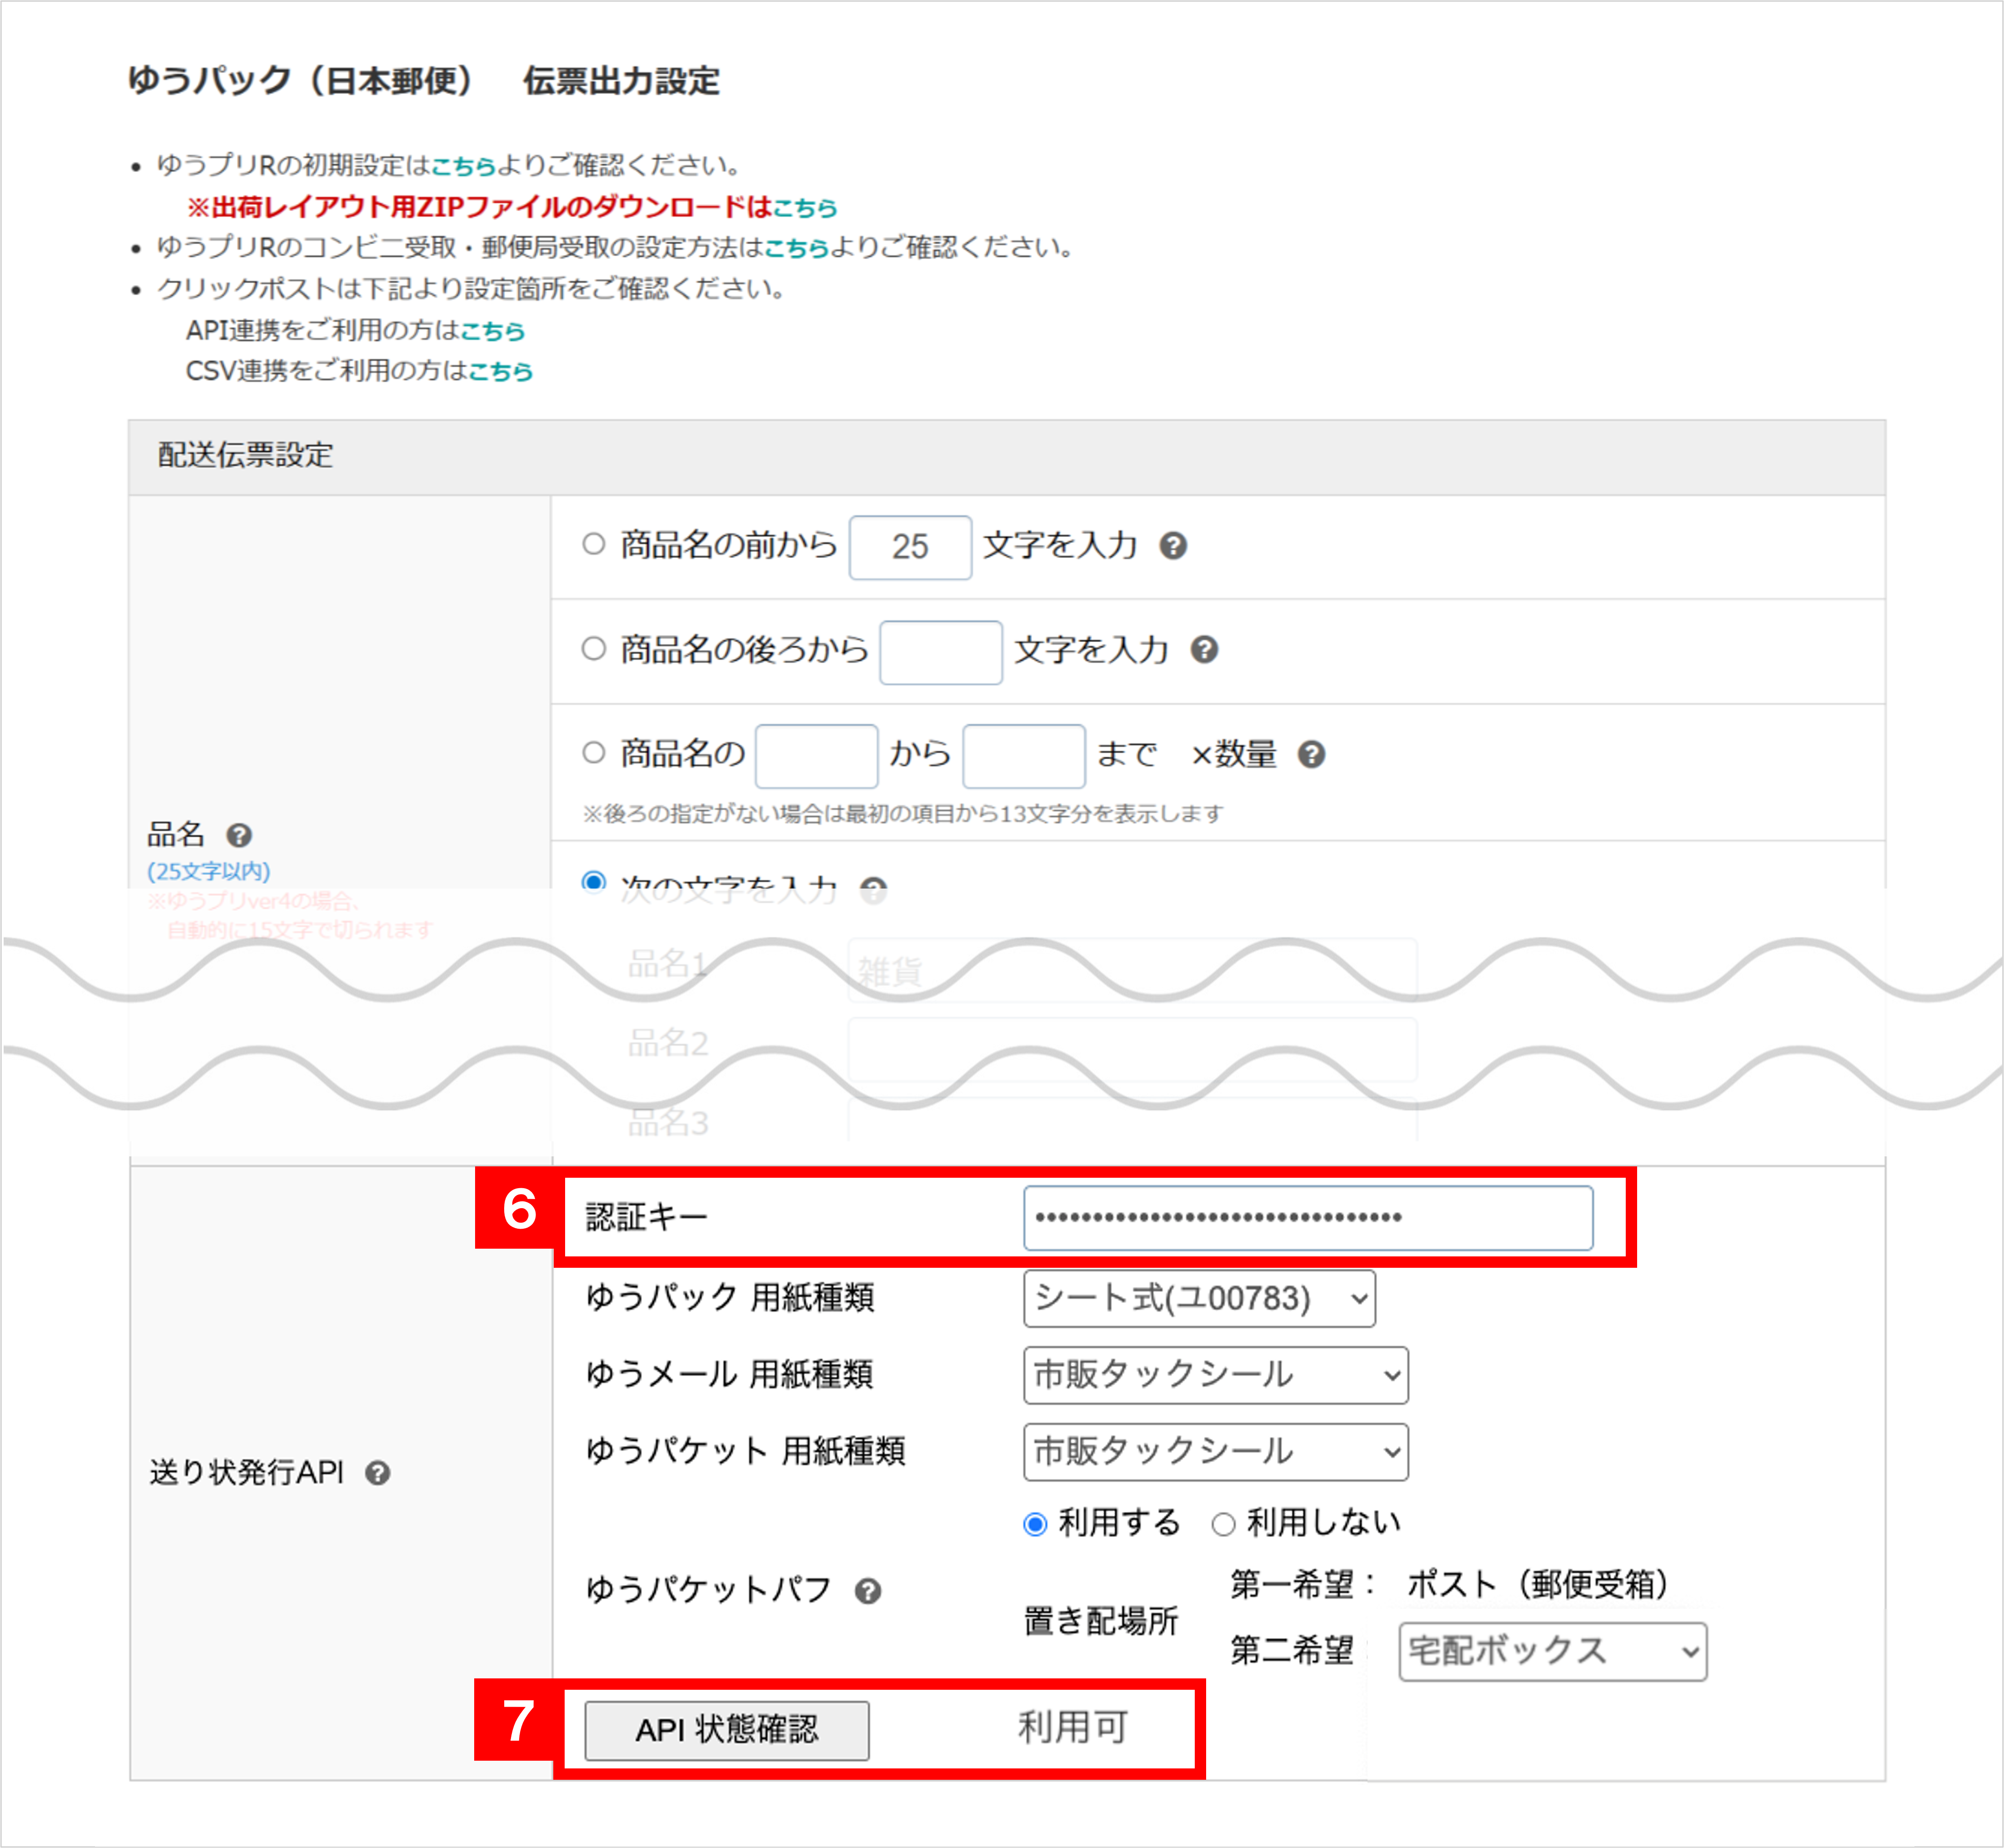Select the 商品名の〜から〜まで radio option
The width and height of the screenshot is (2004, 1848).
point(594,753)
